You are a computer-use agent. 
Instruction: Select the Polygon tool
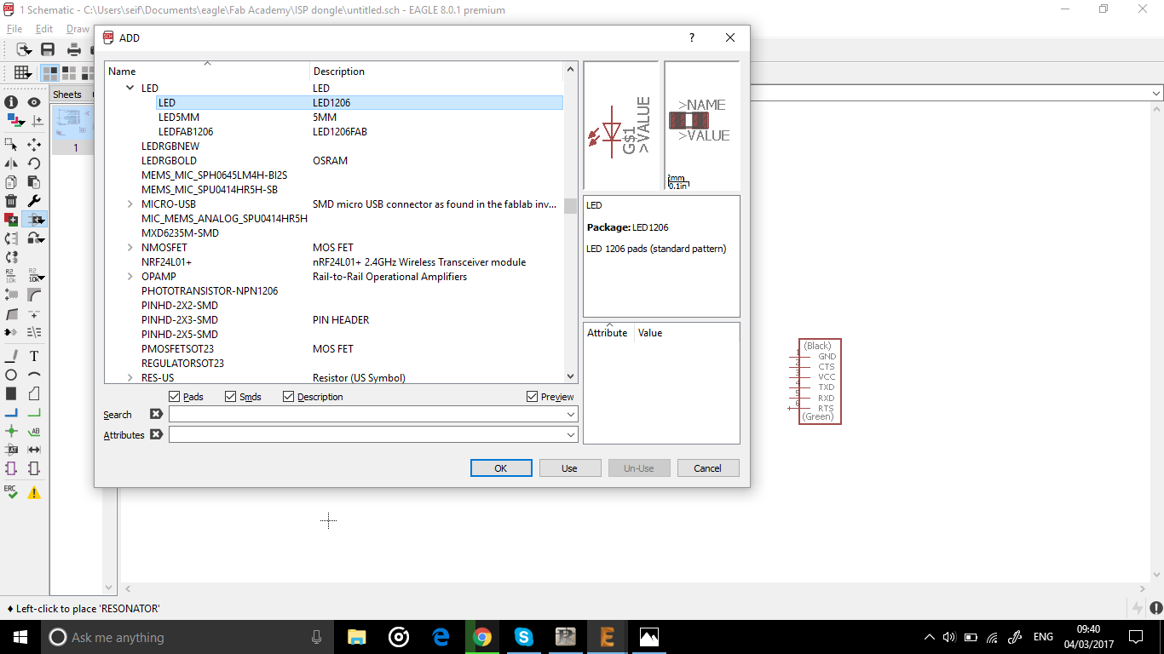(34, 393)
